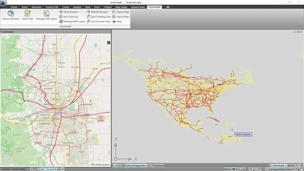Screen dimensions: 304x171
Task: Open the Create ribbon tab
Action: [66, 7]
